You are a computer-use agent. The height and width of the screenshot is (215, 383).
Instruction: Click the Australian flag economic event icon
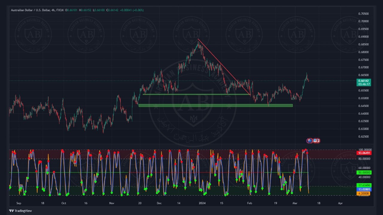pos(310,141)
